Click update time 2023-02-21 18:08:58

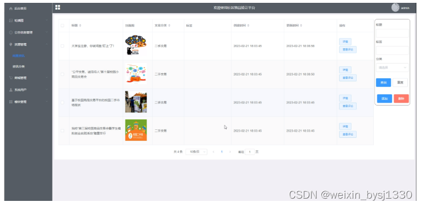[300, 46]
